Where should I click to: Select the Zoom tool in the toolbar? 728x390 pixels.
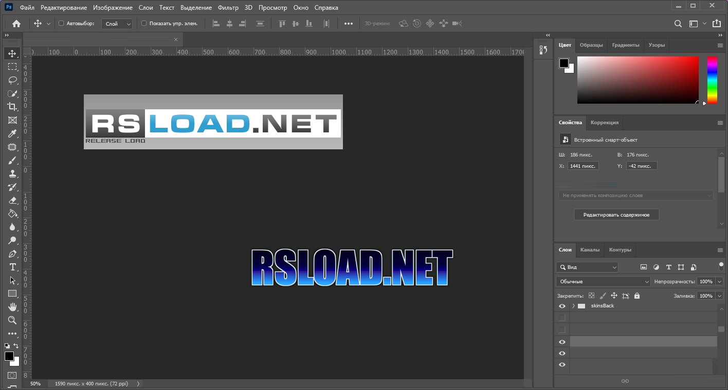point(12,320)
